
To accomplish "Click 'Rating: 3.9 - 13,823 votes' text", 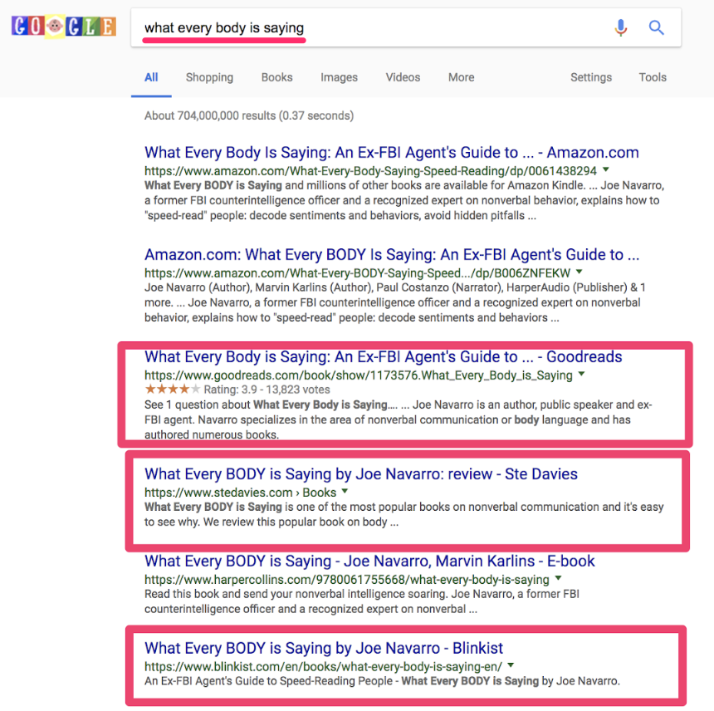I will coord(267,390).
